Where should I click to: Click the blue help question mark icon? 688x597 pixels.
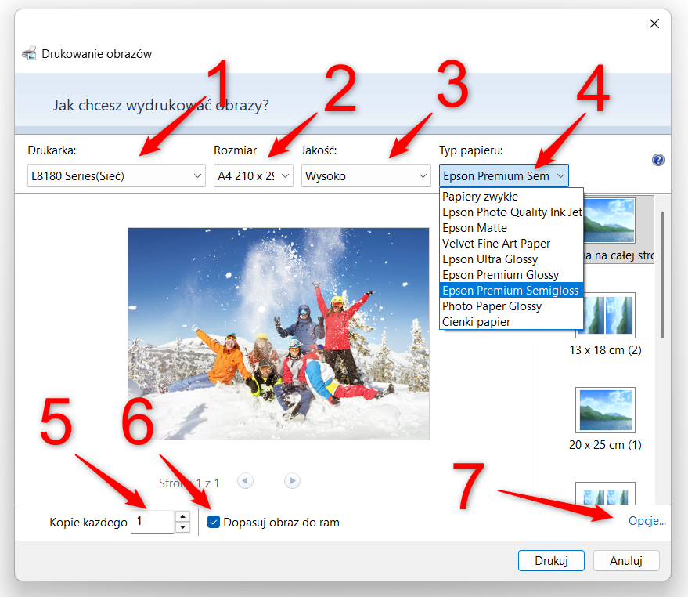[657, 160]
